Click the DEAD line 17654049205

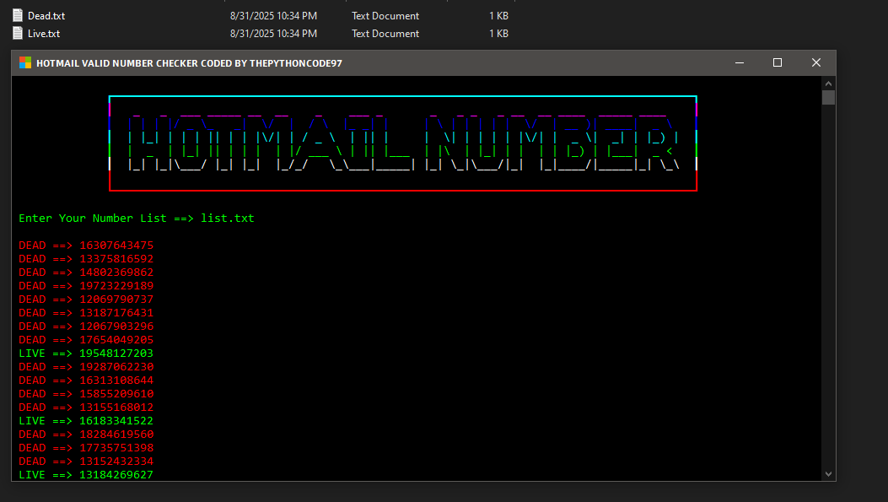pos(86,340)
